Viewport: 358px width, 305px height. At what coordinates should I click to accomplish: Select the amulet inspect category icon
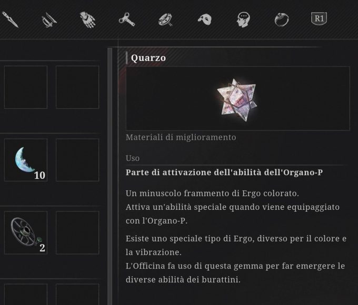click(x=165, y=20)
